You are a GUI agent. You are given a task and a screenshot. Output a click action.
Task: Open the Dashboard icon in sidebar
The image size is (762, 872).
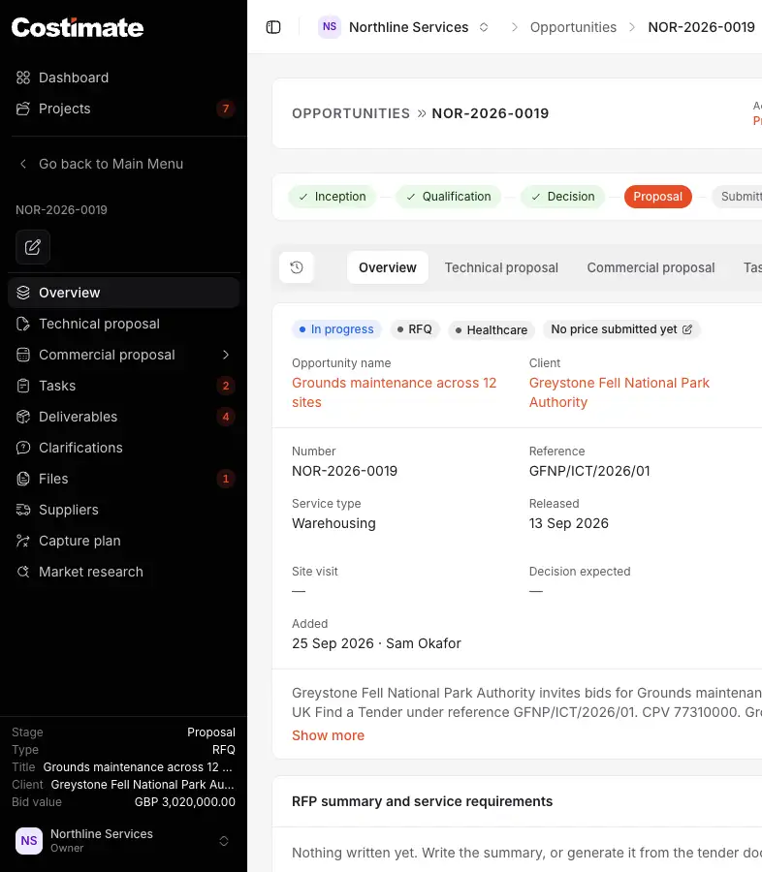pyautogui.click(x=23, y=78)
